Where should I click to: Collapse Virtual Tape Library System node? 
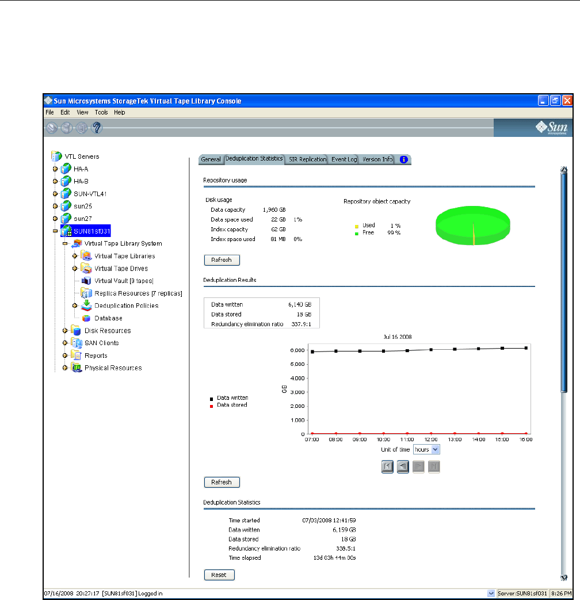[65, 243]
